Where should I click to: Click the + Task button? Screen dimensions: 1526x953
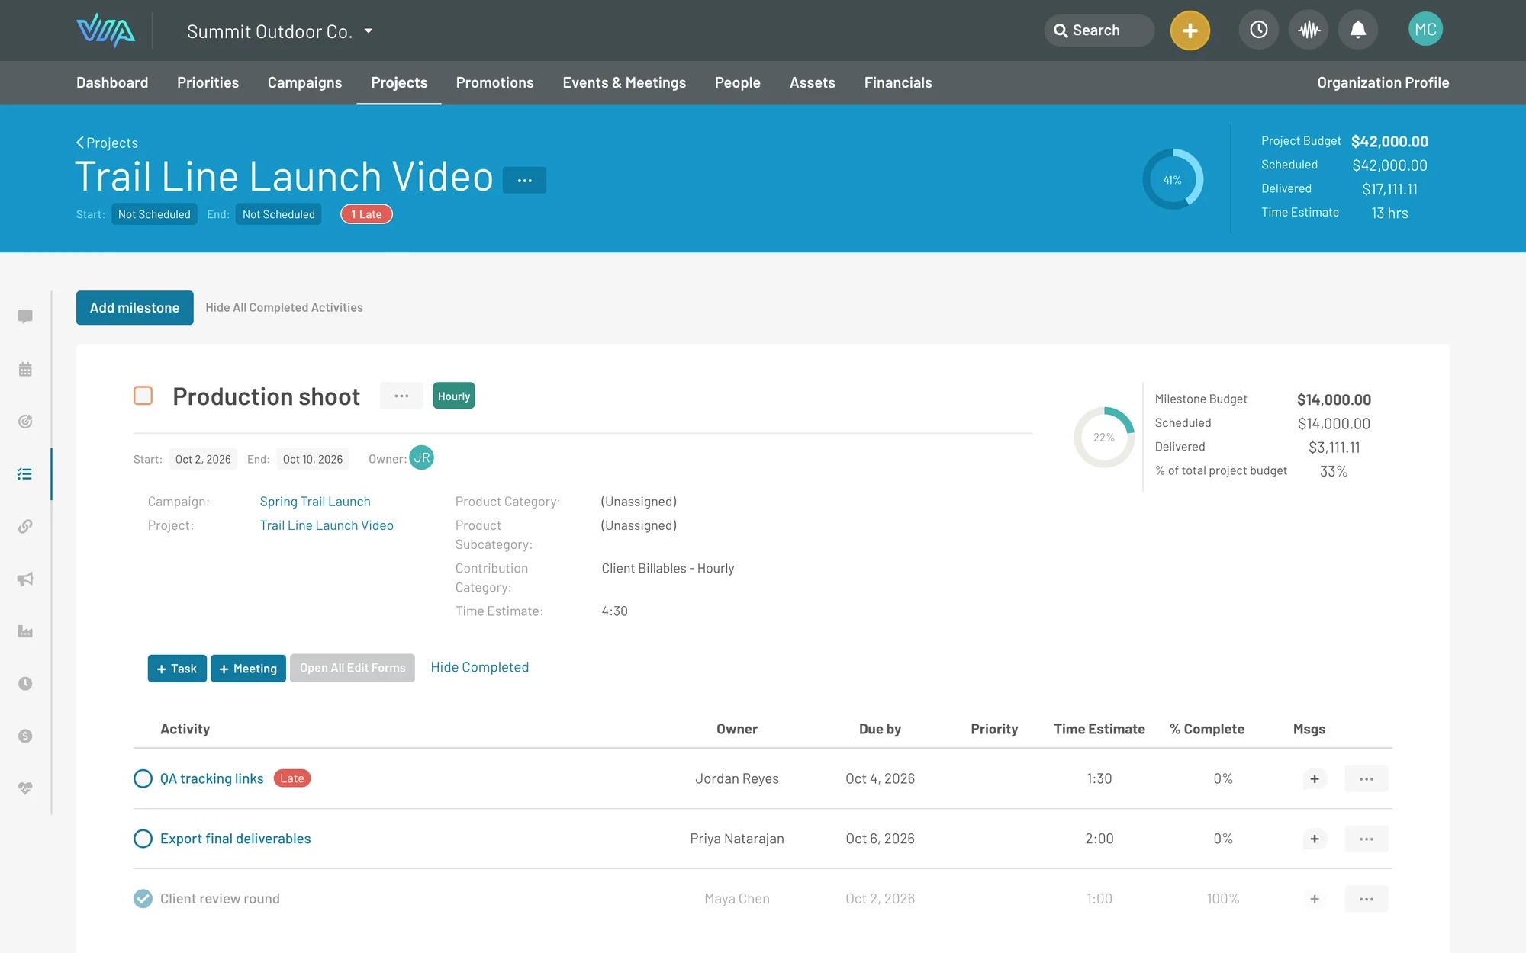click(177, 669)
